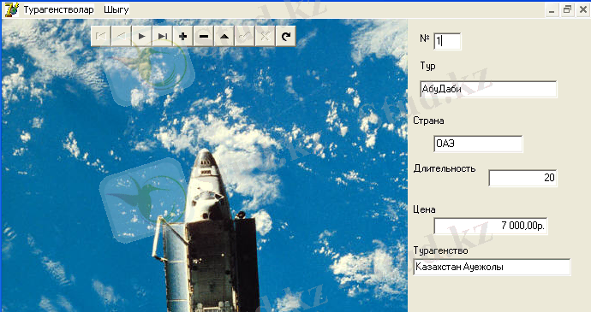
Task: Insert new record with plus icon
Action: click(x=182, y=36)
